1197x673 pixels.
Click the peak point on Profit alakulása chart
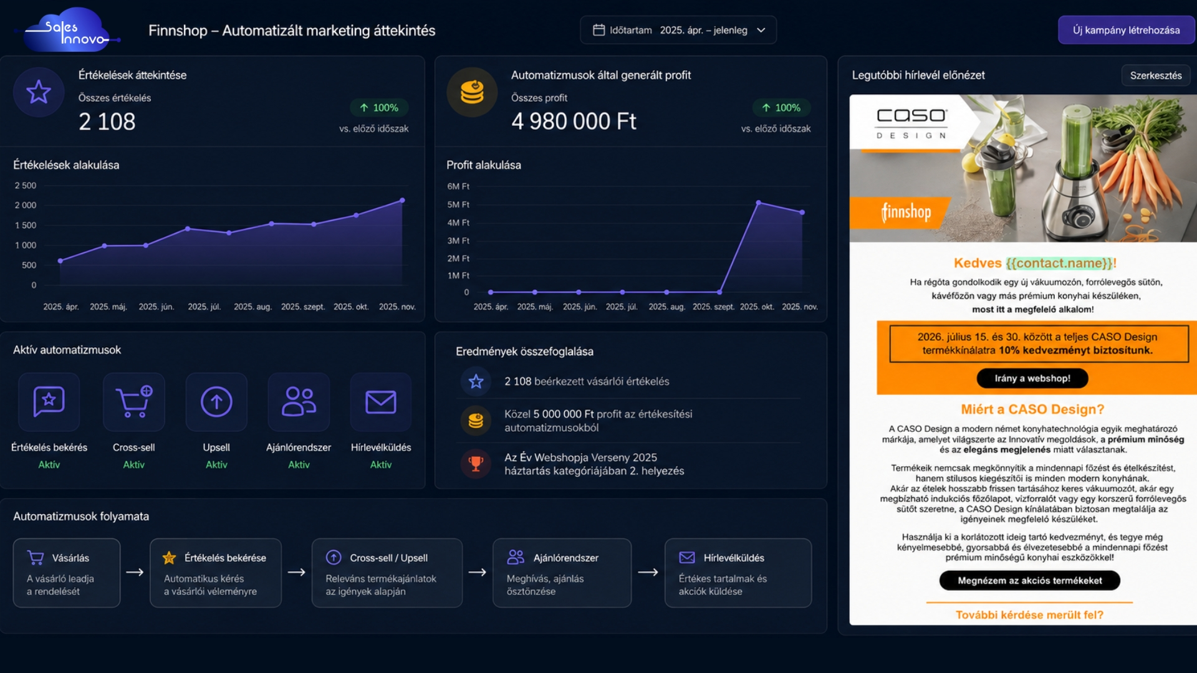click(x=759, y=203)
